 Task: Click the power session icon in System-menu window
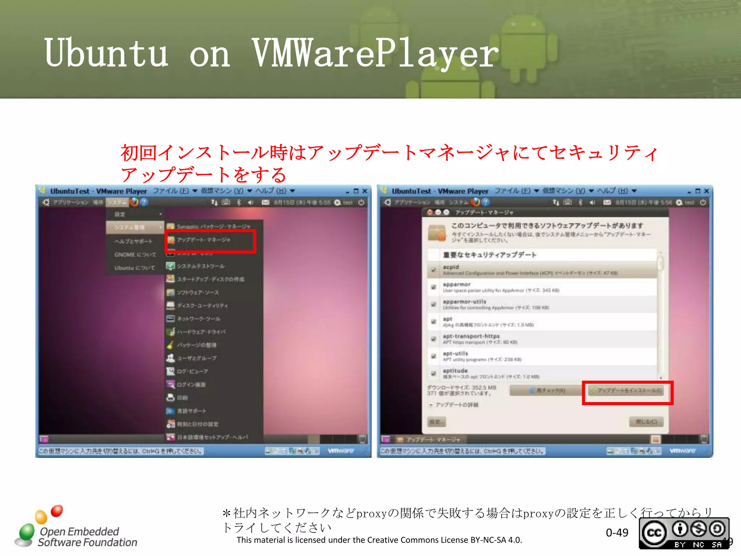point(361,202)
